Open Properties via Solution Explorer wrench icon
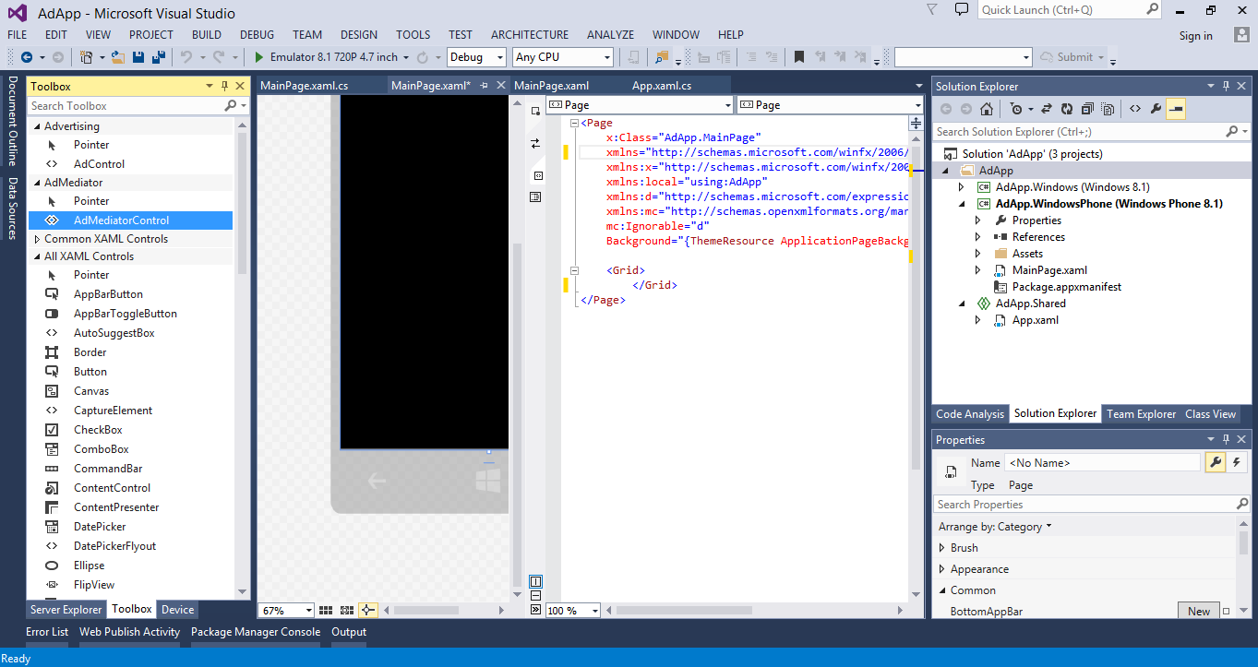 pos(1156,109)
